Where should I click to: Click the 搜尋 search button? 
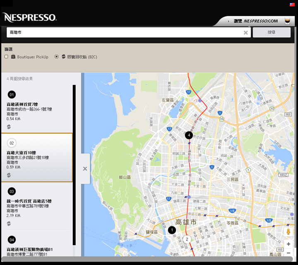272,32
